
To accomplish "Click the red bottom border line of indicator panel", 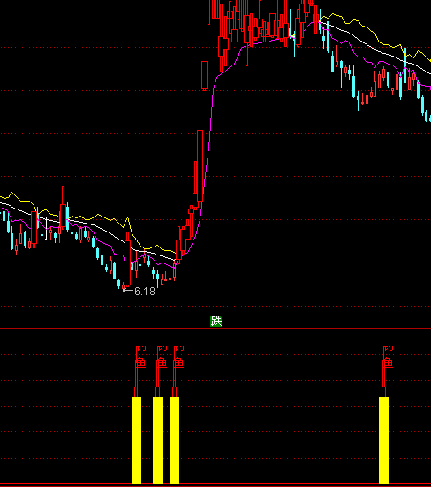I will 215,485.
